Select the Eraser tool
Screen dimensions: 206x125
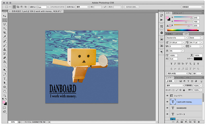point(5,58)
